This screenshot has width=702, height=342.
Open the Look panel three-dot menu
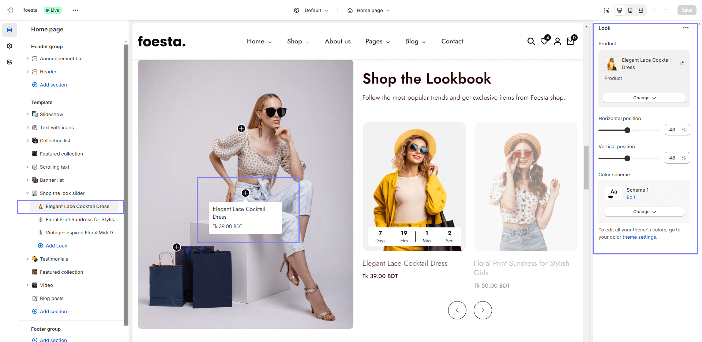pyautogui.click(x=686, y=28)
